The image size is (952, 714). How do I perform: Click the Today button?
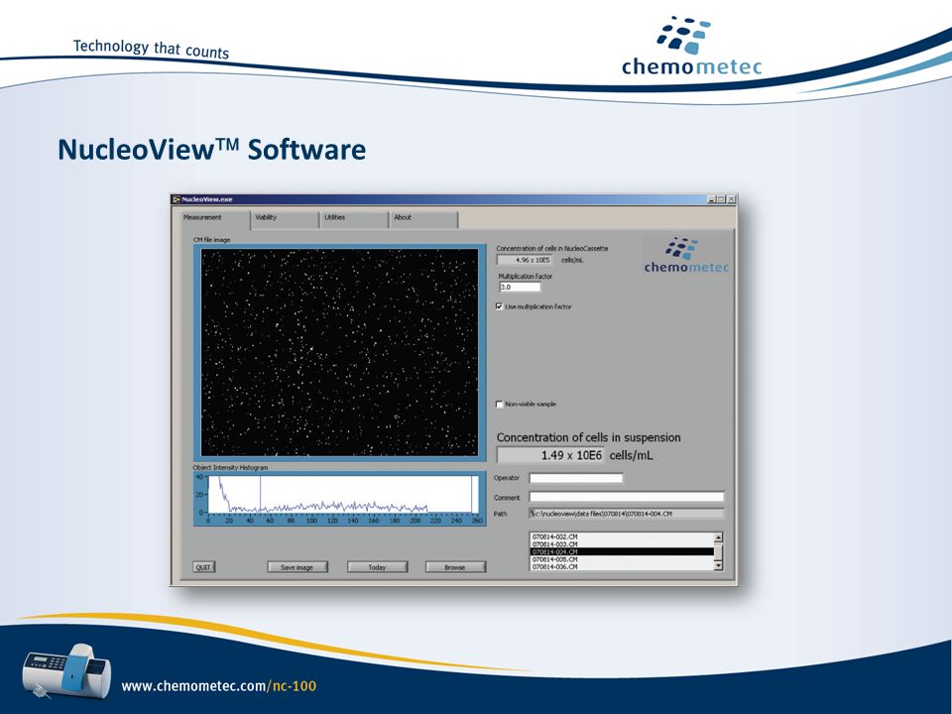coord(377,567)
